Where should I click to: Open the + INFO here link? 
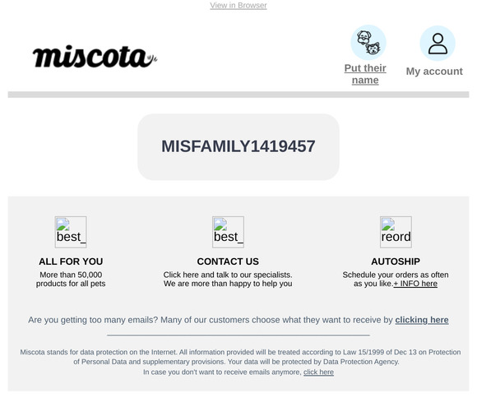click(415, 284)
